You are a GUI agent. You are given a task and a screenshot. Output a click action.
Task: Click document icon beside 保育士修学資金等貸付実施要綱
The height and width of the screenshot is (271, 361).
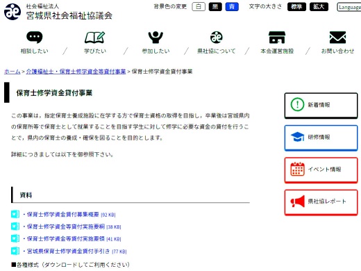coord(15,227)
